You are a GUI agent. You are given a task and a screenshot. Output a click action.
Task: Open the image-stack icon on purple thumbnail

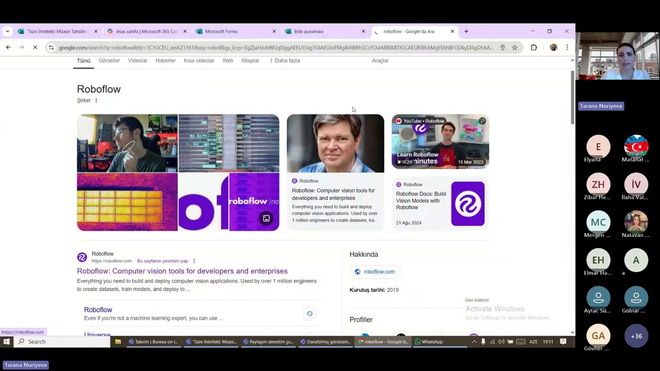coord(266,218)
